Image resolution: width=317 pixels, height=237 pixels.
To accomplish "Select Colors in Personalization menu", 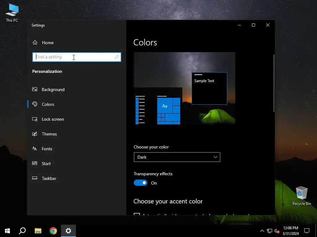I will coord(77,104).
